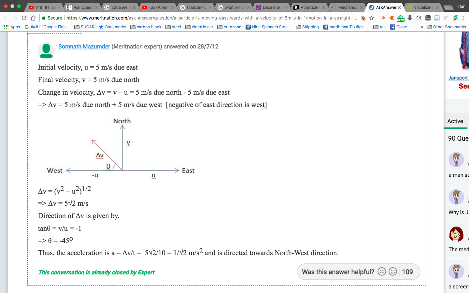Close the Visualizing tab
The image size is (469, 293).
[437, 7]
